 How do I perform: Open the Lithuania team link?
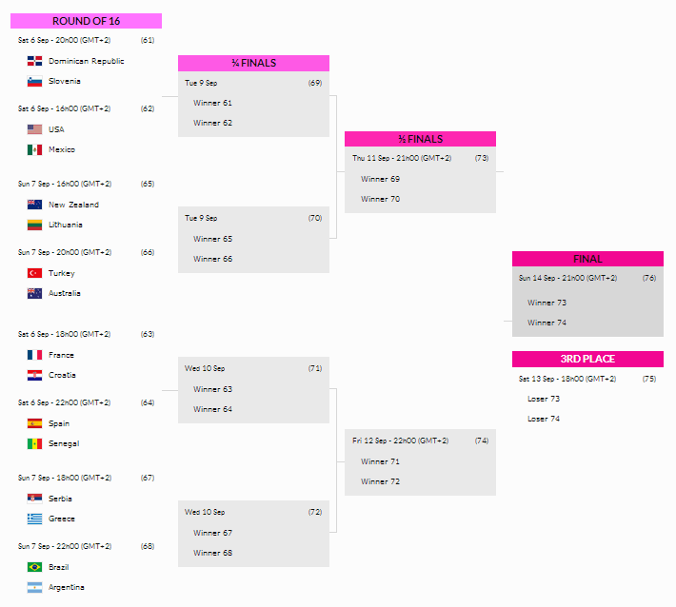(x=66, y=225)
